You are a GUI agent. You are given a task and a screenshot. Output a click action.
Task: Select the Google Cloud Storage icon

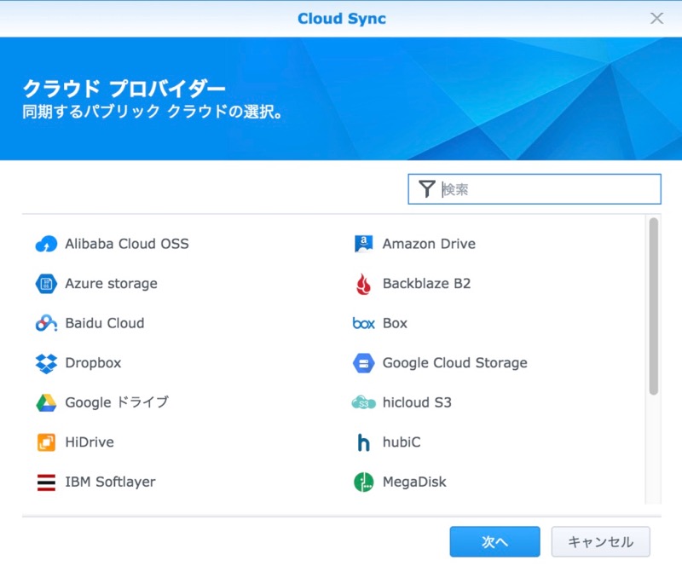point(364,363)
